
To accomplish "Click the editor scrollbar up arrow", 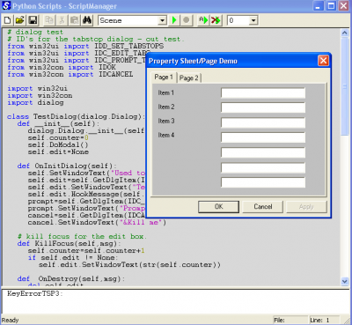I will click(345, 33).
